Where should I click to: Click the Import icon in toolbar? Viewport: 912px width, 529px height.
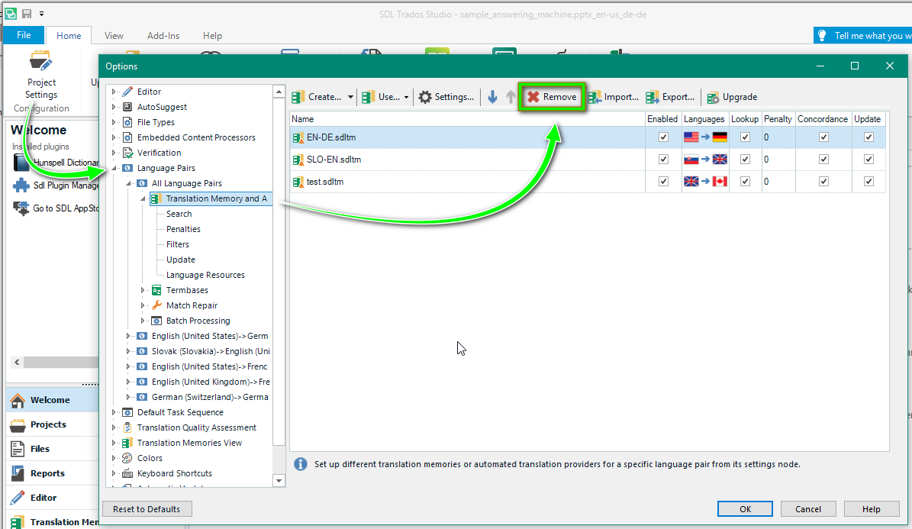[595, 97]
